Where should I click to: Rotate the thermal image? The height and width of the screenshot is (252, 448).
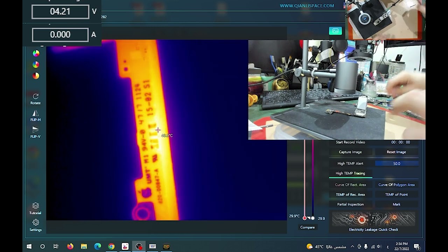click(x=35, y=99)
